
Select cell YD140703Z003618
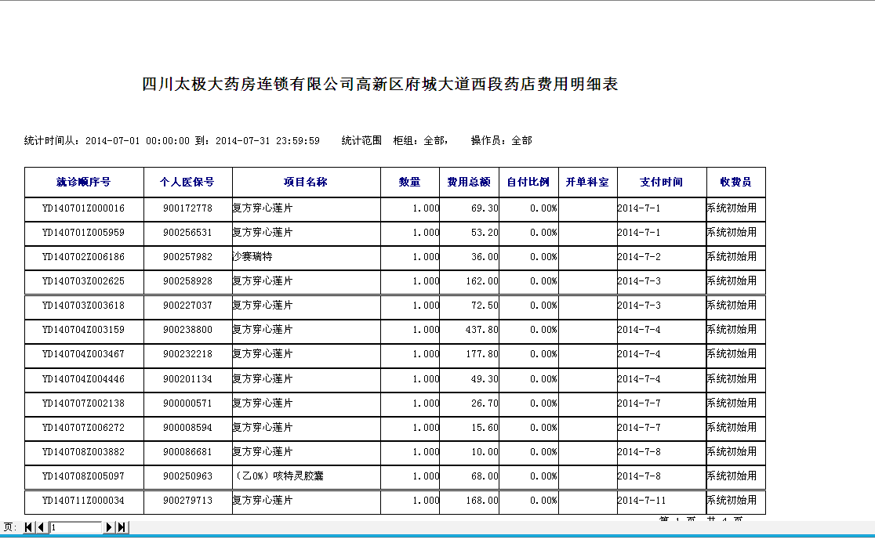pyautogui.click(x=84, y=306)
